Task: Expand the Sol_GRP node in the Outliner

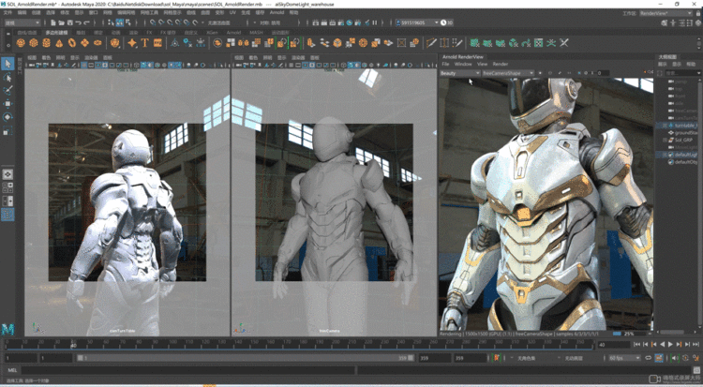Action: tap(666, 140)
